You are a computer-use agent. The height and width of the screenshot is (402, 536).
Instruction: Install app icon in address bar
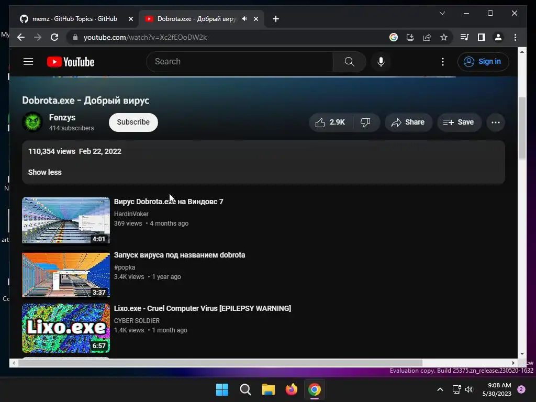[x=410, y=37]
